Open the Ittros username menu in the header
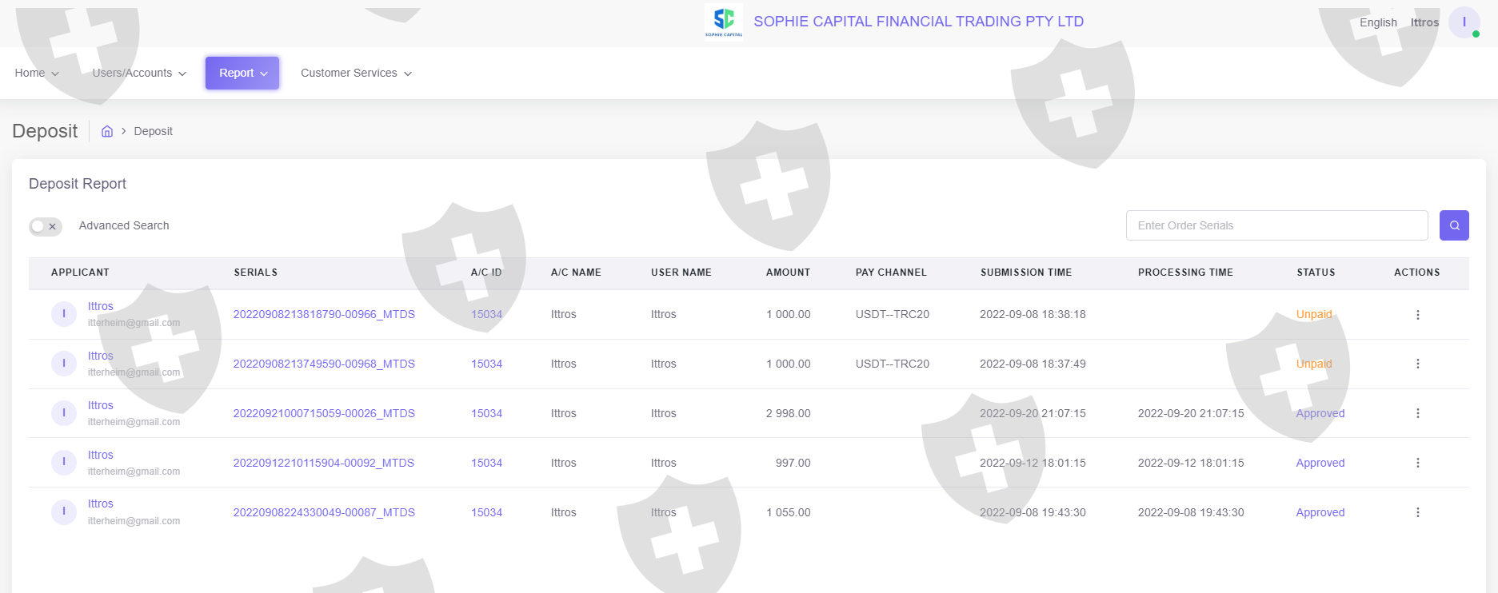Viewport: 1498px width, 593px height. coord(1424,22)
